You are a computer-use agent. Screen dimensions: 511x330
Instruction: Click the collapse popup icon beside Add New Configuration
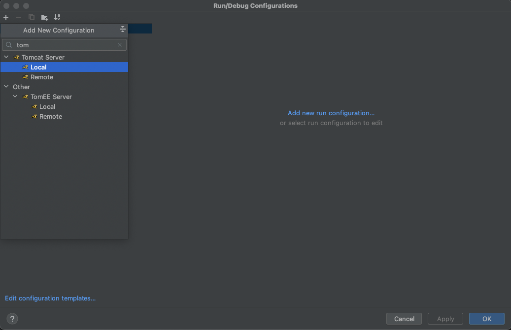(123, 30)
